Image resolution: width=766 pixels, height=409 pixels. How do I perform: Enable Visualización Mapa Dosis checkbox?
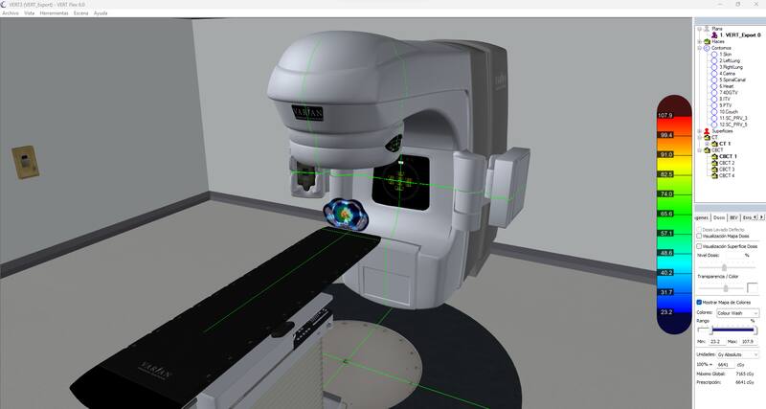tap(699, 236)
